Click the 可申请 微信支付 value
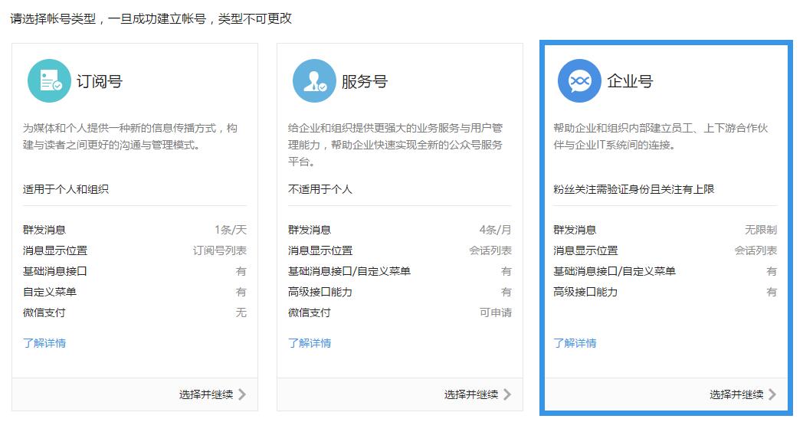 (x=496, y=312)
